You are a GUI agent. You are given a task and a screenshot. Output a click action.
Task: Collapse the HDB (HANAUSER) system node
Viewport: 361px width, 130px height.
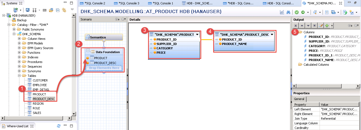4,16
